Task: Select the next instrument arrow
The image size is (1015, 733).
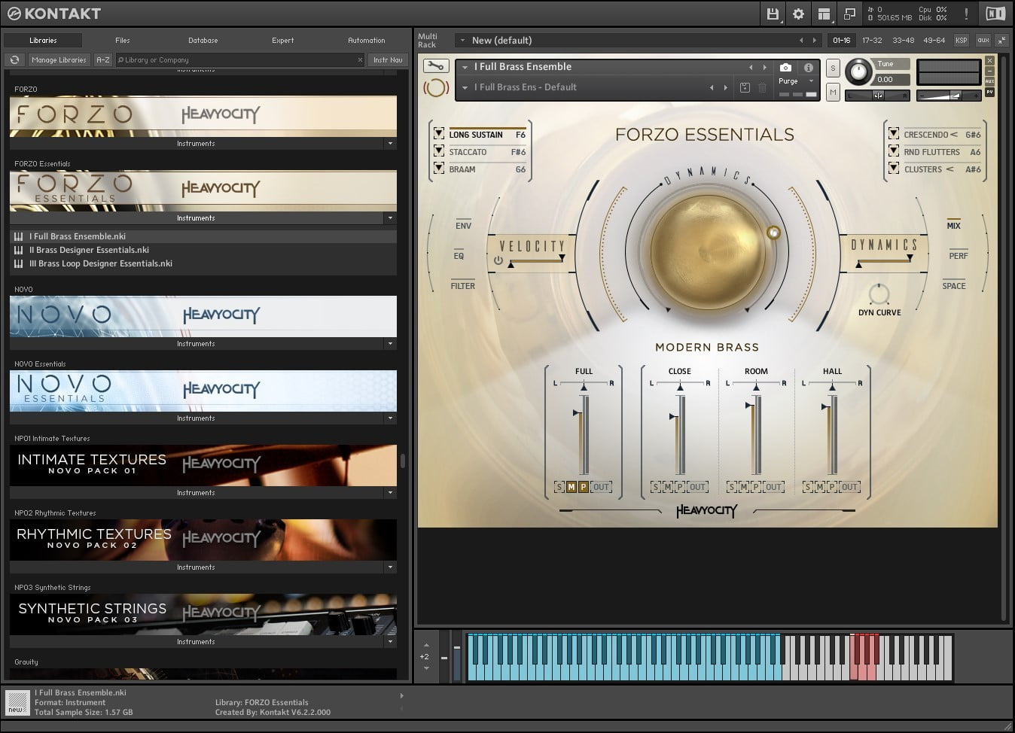Action: [x=764, y=67]
